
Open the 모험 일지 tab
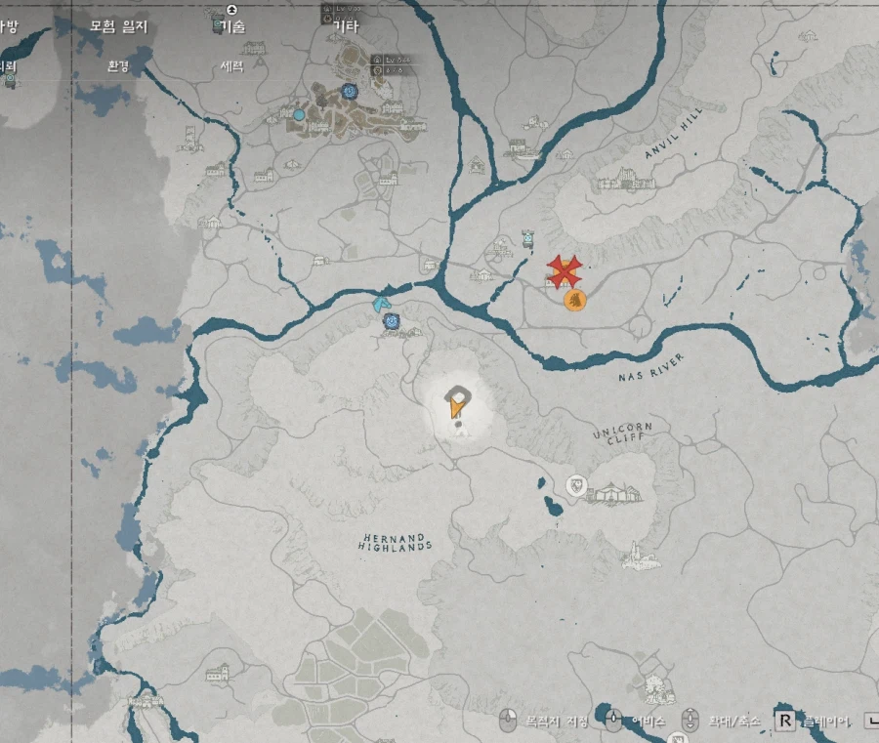[118, 26]
